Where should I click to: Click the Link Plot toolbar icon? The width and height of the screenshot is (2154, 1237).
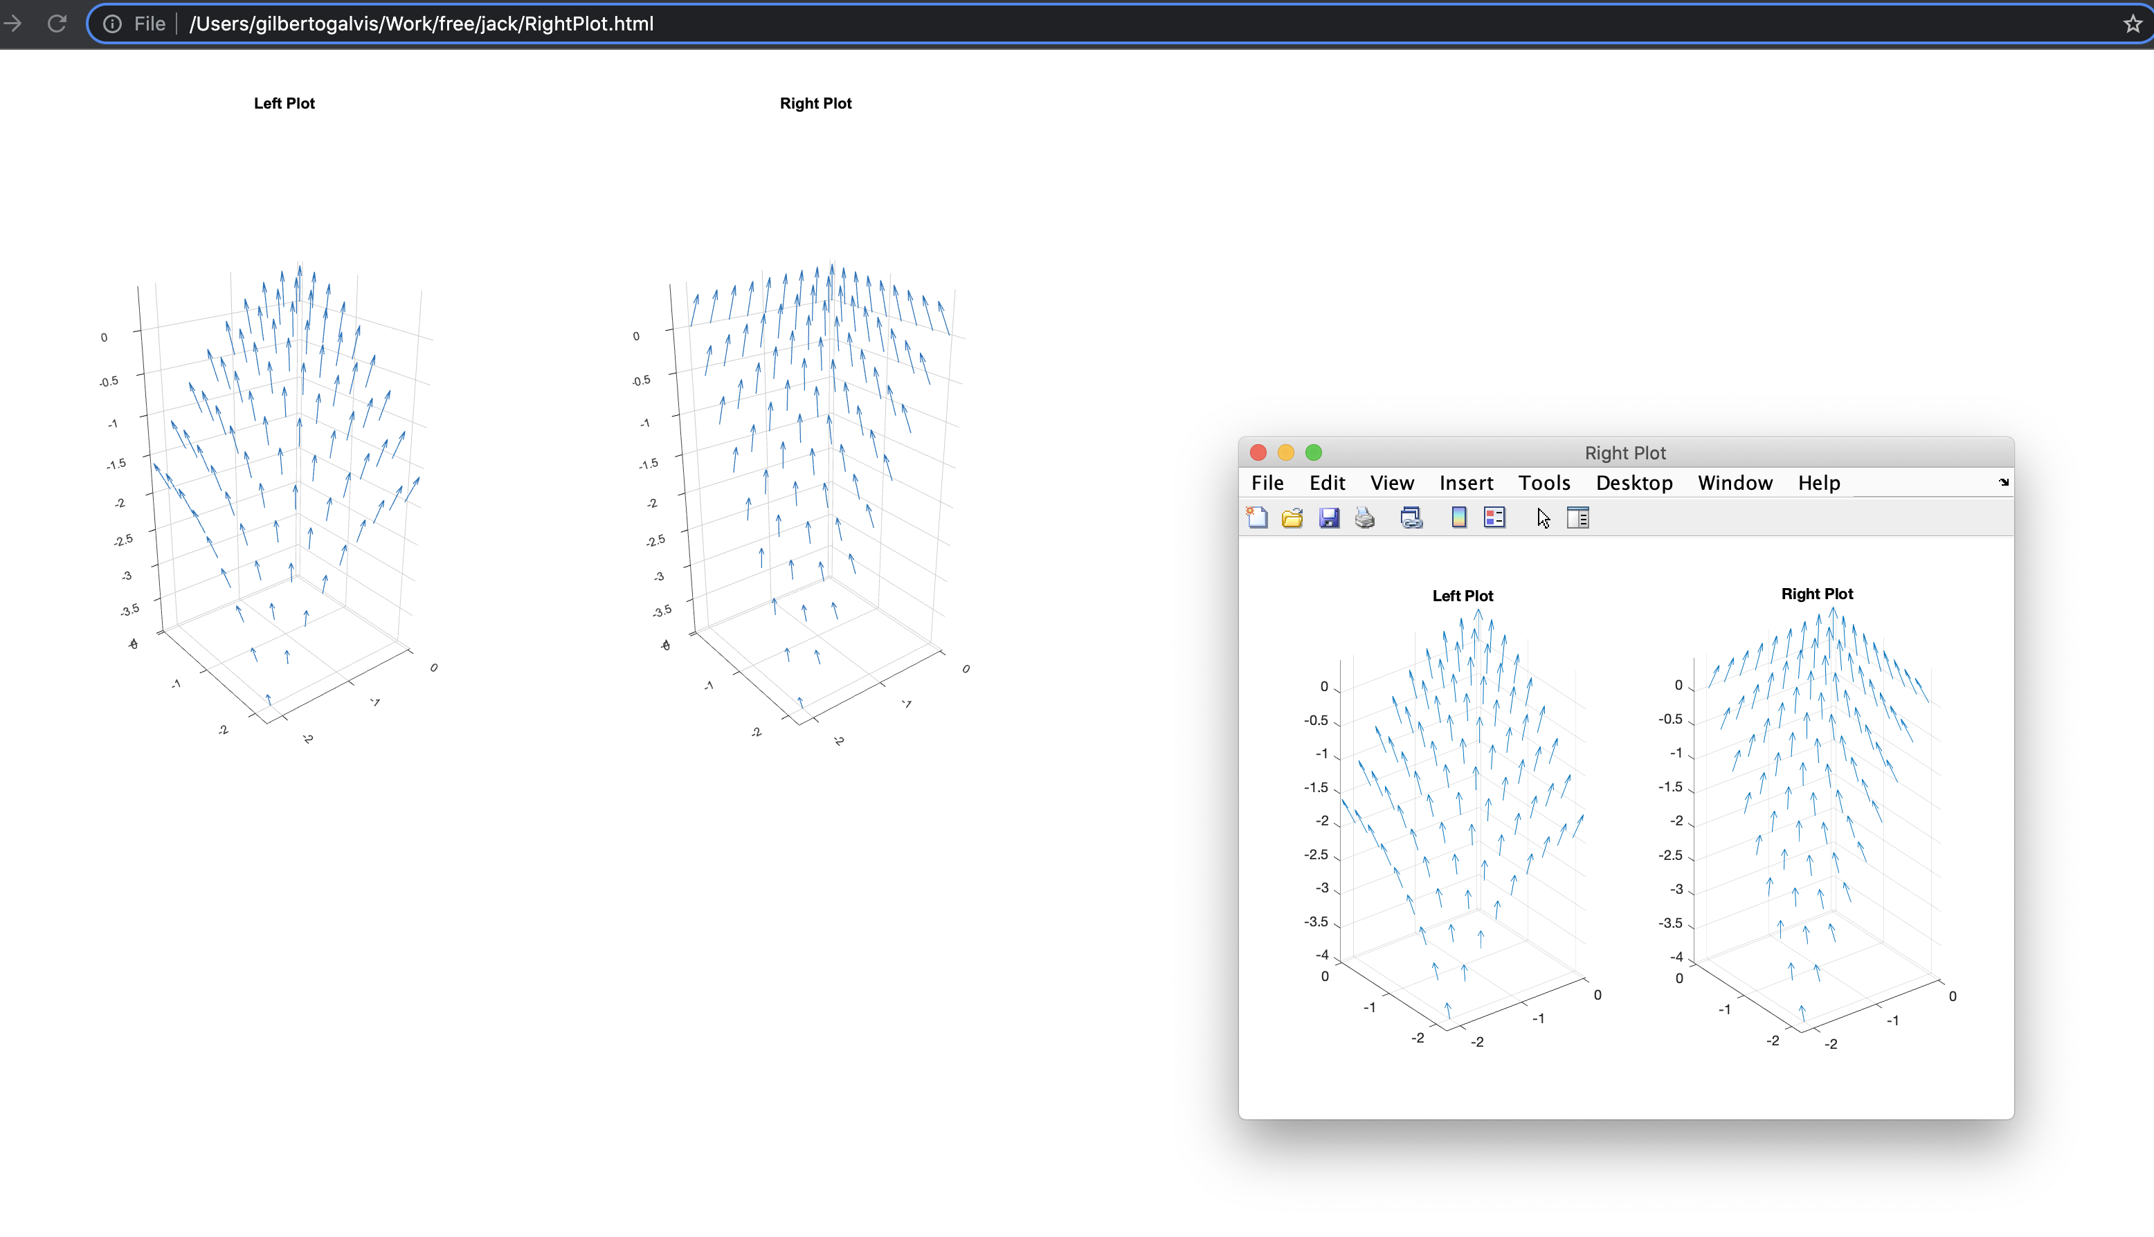coord(1411,517)
